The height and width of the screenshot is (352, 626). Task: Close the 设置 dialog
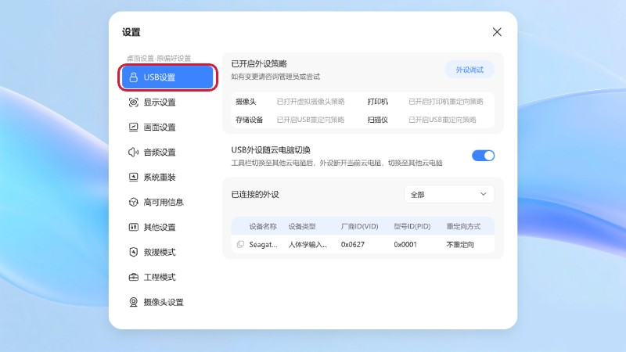click(x=497, y=32)
